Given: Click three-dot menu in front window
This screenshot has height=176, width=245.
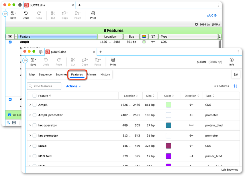Looking at the screenshot, I should 238,52.
